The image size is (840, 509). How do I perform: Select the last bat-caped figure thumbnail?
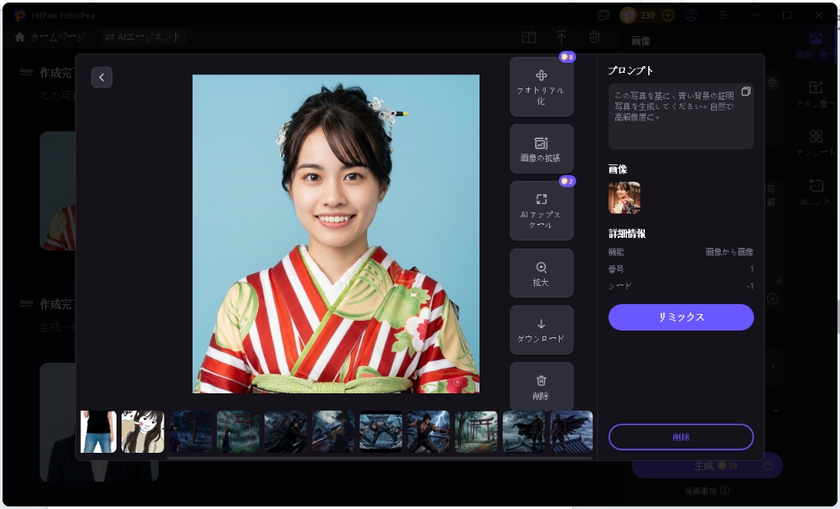(571, 431)
